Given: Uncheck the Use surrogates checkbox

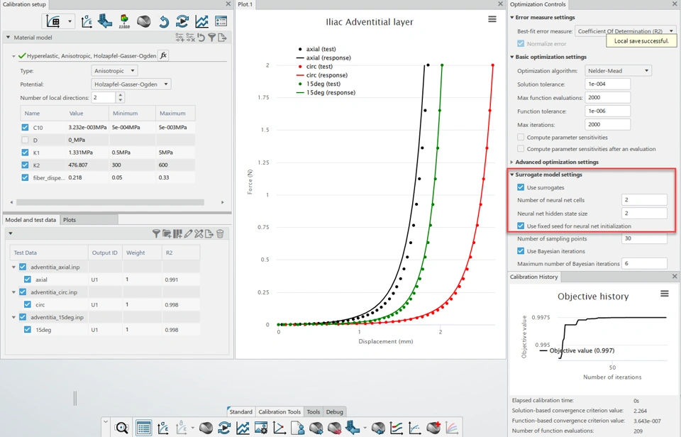Looking at the screenshot, I should click(521, 187).
